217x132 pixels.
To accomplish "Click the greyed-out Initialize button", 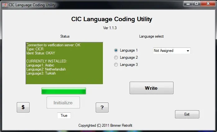I will [63, 102].
